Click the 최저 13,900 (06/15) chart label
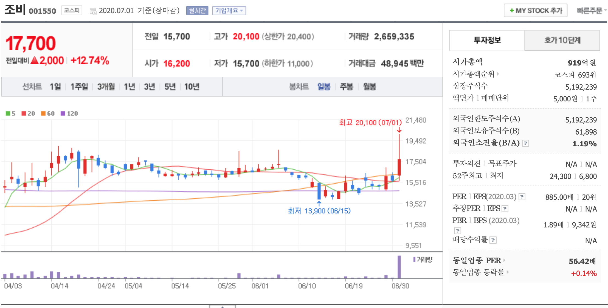Image resolution: width=608 pixels, height=308 pixels. click(x=319, y=211)
